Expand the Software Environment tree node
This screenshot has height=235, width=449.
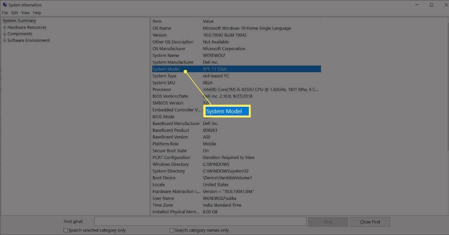click(x=4, y=40)
